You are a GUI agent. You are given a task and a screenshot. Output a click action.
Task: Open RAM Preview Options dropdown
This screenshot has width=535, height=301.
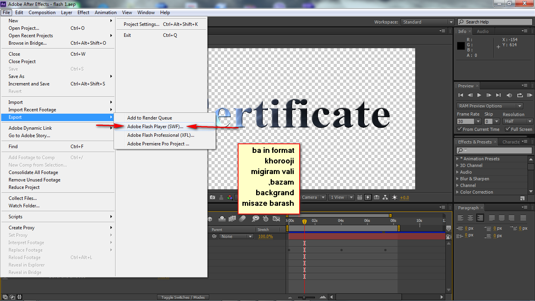[x=490, y=106]
